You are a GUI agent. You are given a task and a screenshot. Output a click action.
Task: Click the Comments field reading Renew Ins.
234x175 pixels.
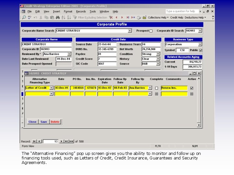click(x=174, y=88)
